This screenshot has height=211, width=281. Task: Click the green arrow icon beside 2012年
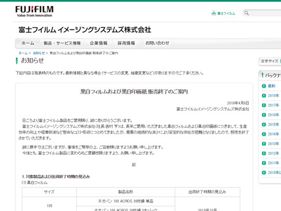pos(264,153)
